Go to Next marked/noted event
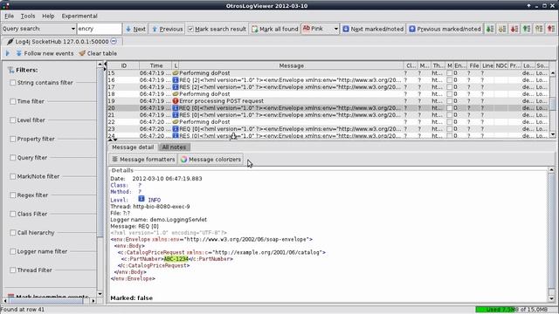This screenshot has height=314, width=559. click(373, 29)
